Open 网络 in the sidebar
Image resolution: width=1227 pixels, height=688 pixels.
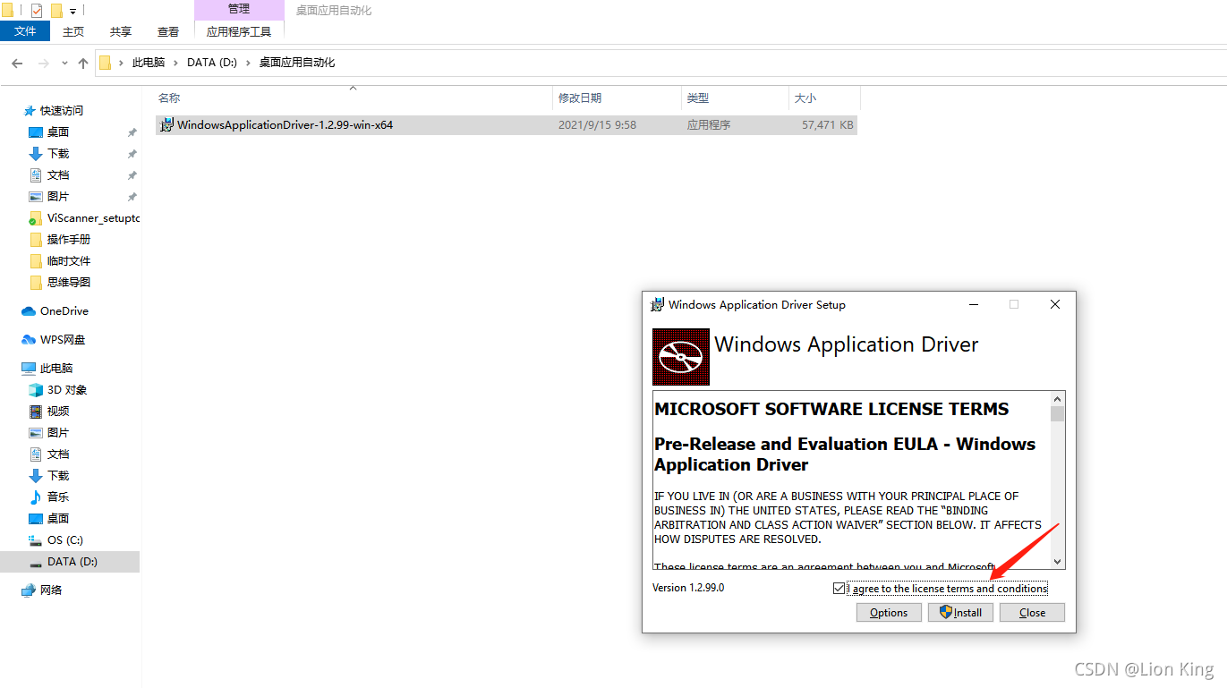click(x=51, y=590)
